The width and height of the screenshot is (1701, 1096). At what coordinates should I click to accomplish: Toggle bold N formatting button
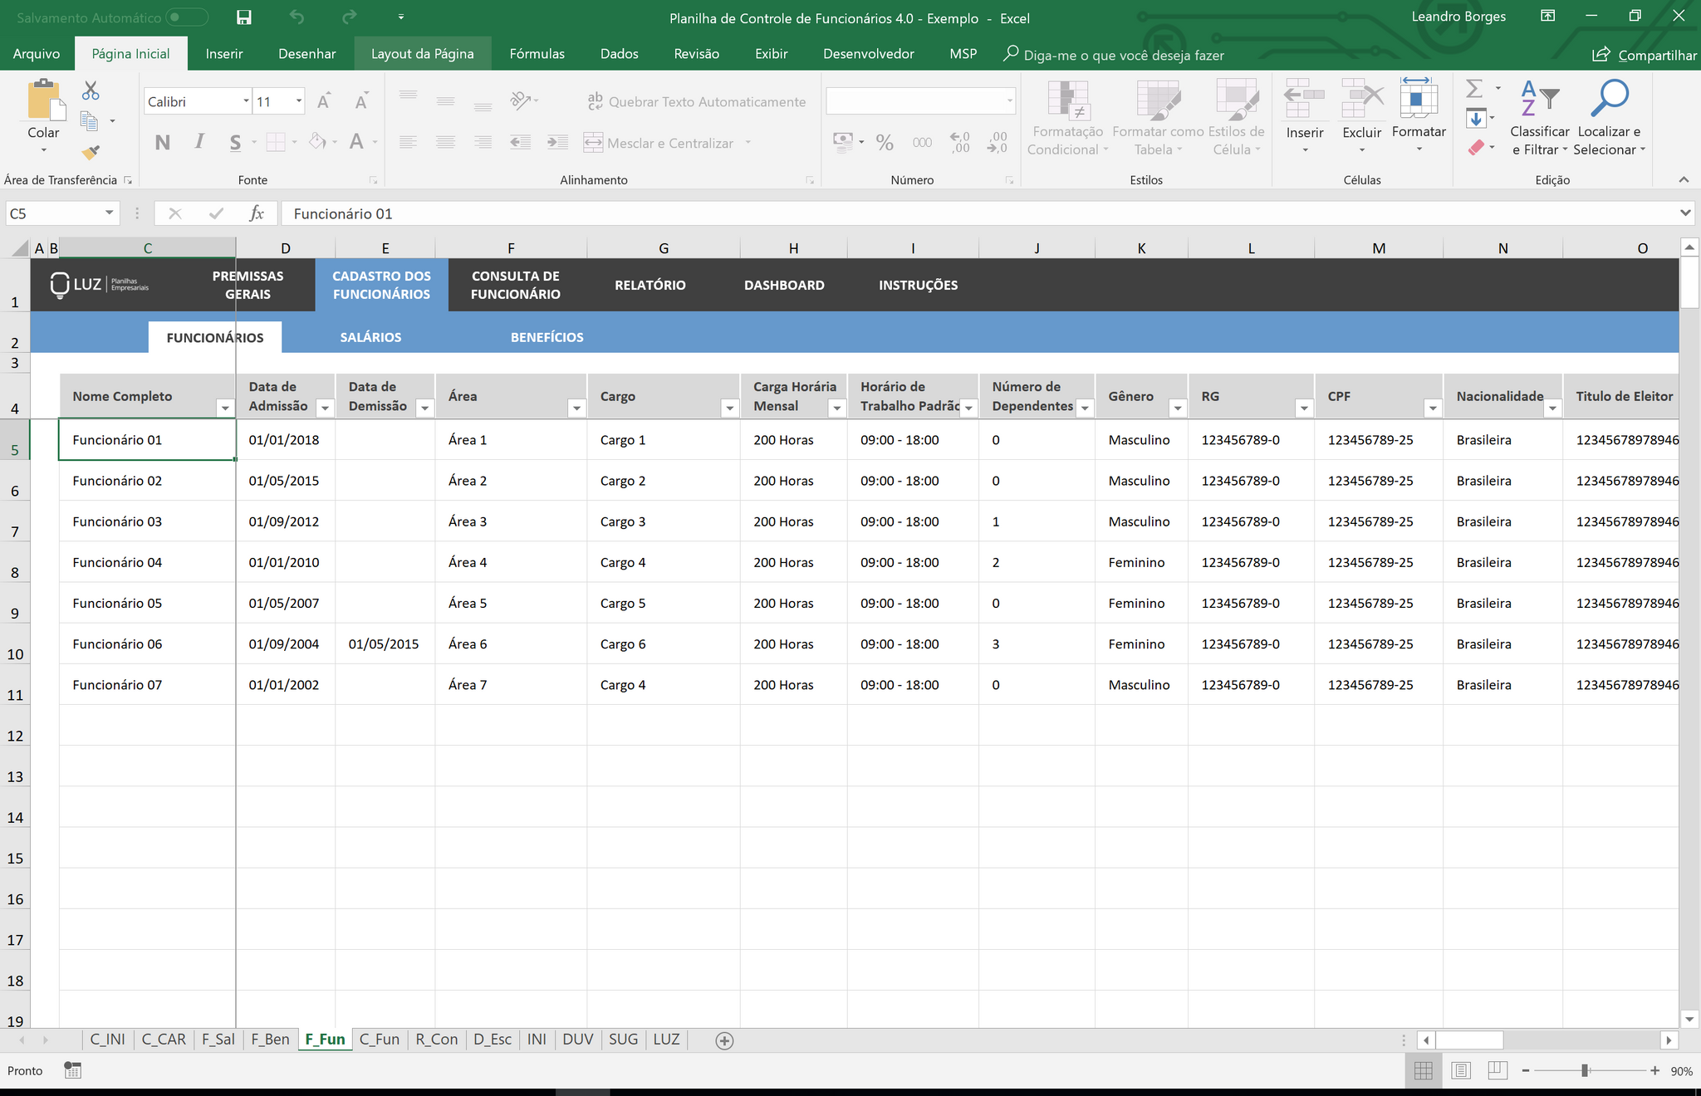(163, 142)
